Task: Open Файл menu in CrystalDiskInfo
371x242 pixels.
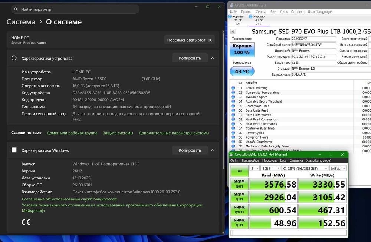Action: [x=233, y=12]
